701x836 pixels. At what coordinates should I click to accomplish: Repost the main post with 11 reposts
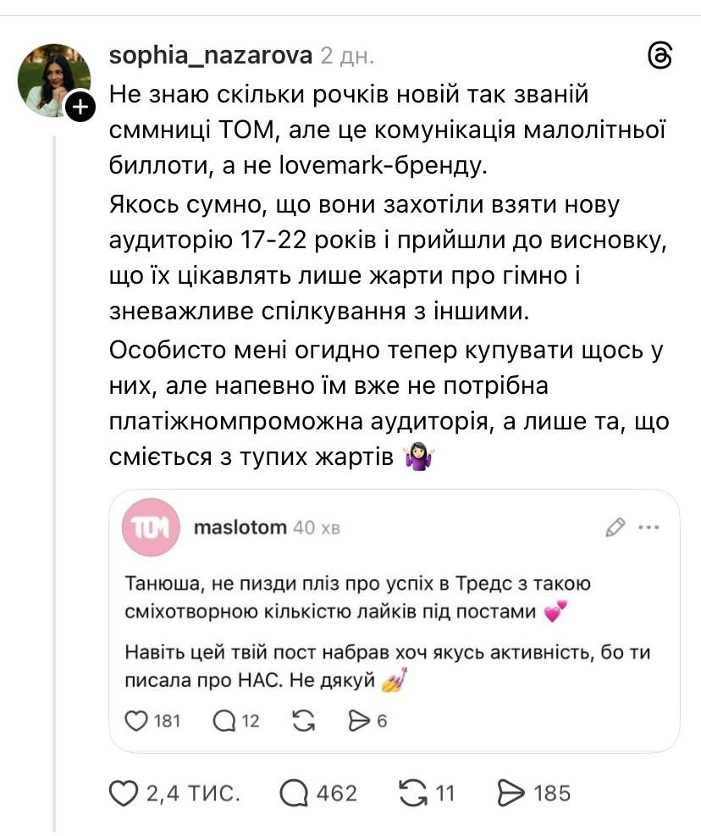point(411,793)
